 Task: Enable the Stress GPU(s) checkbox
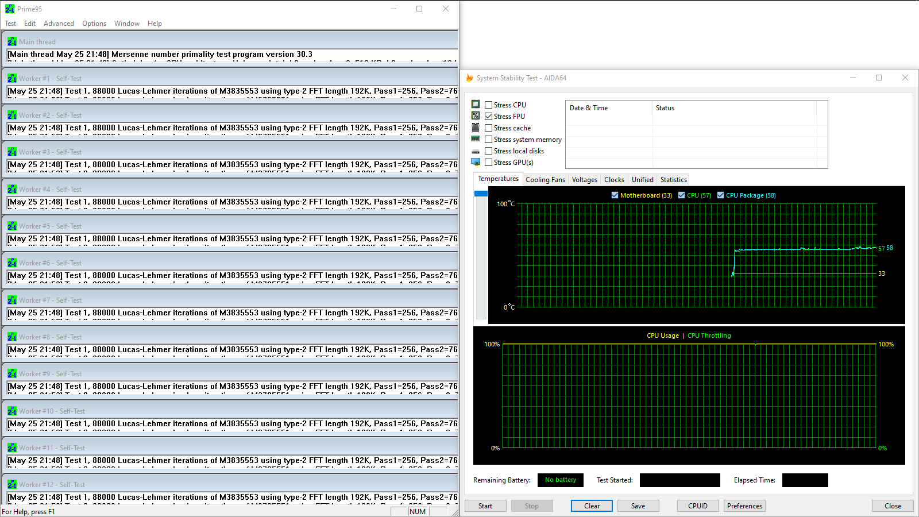(x=488, y=162)
